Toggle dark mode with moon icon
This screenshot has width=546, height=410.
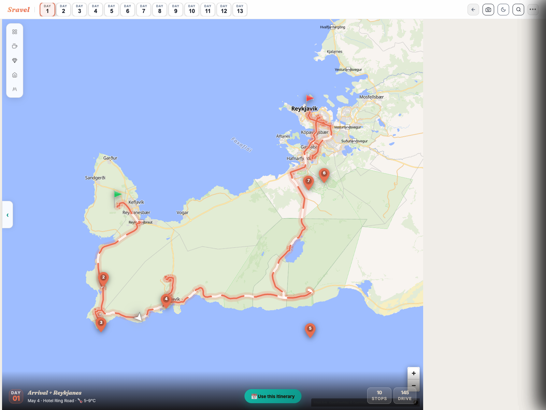(x=503, y=10)
